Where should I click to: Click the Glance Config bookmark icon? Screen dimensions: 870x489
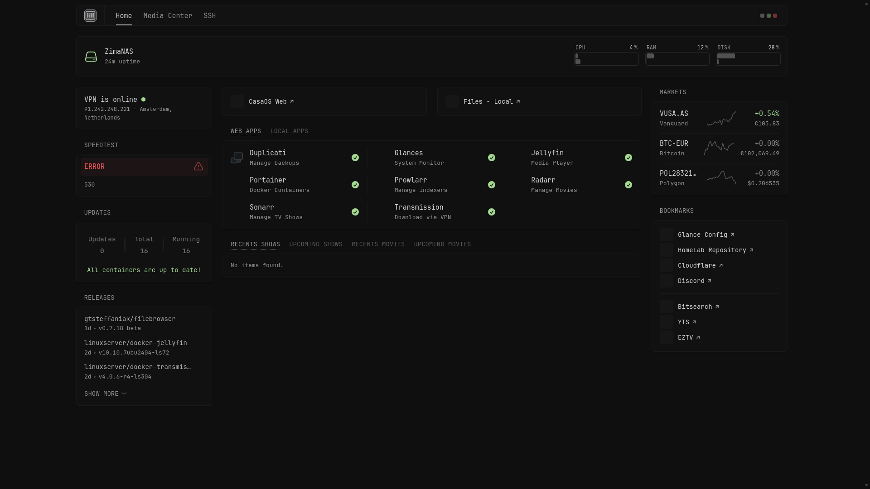[x=667, y=235]
